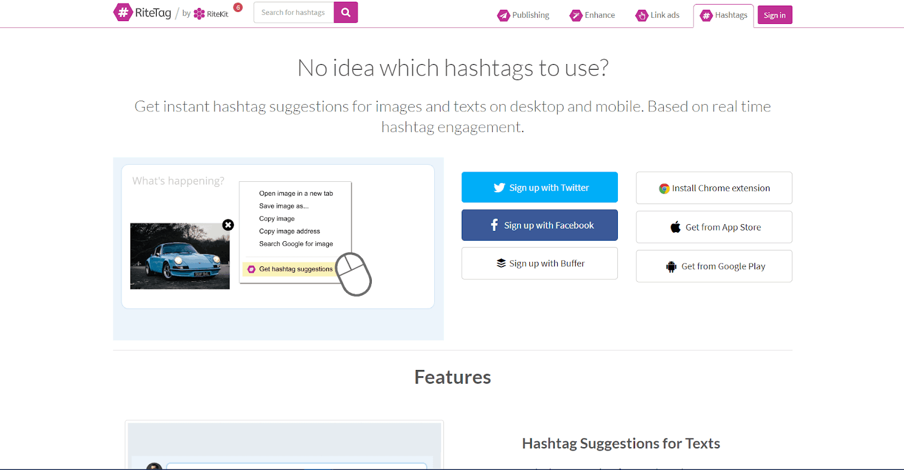The width and height of the screenshot is (904, 470).
Task: Click the Android robot icon
Action: point(671,266)
